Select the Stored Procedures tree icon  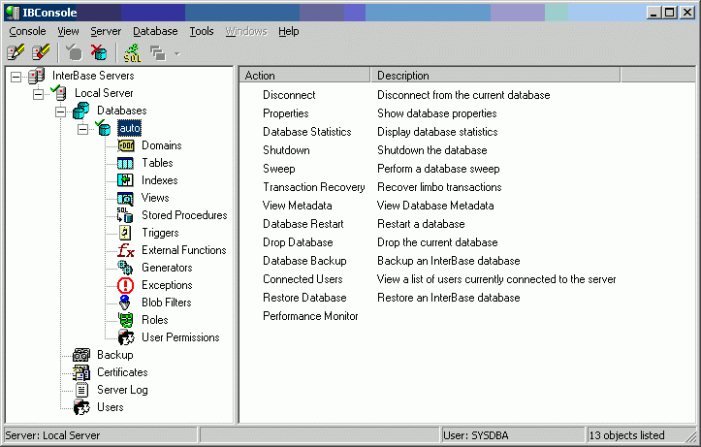(125, 215)
